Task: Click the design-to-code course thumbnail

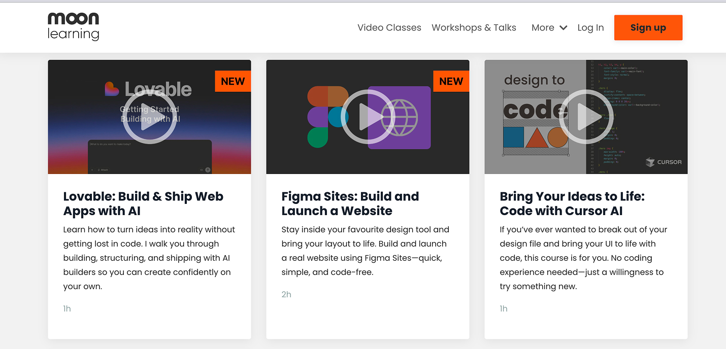Action: coord(586,117)
